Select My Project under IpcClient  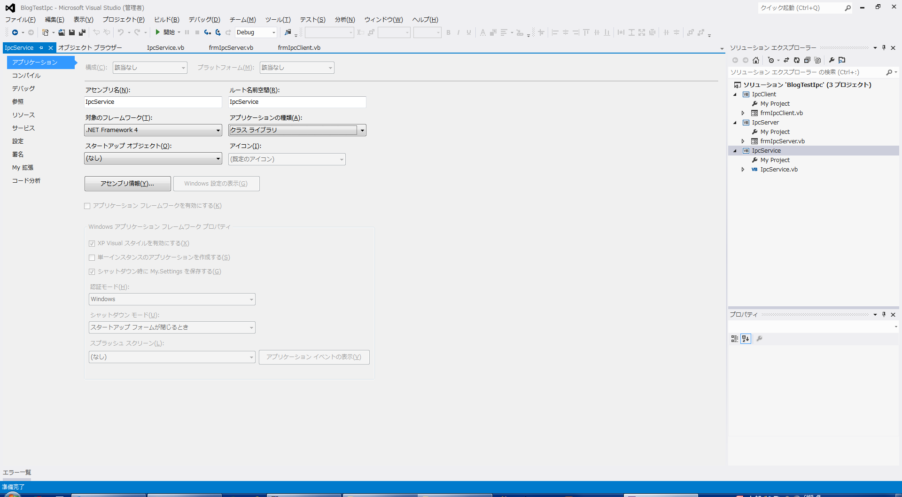775,104
